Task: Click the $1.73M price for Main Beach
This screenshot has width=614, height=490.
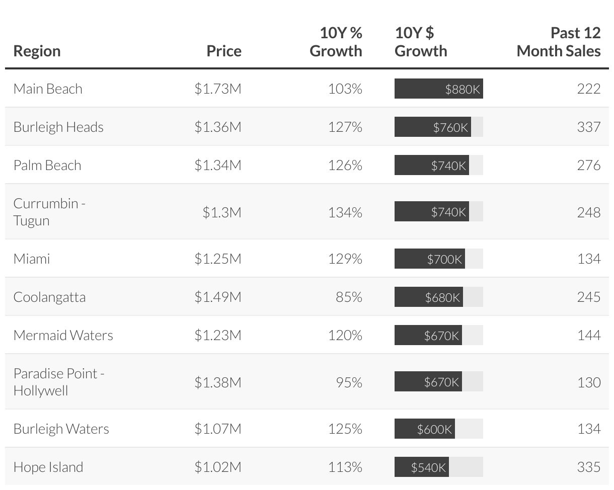Action: (218, 89)
